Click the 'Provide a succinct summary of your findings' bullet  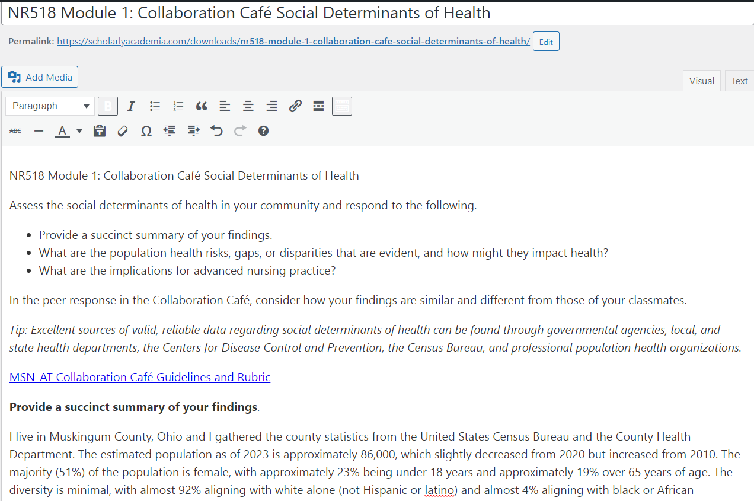[155, 235]
